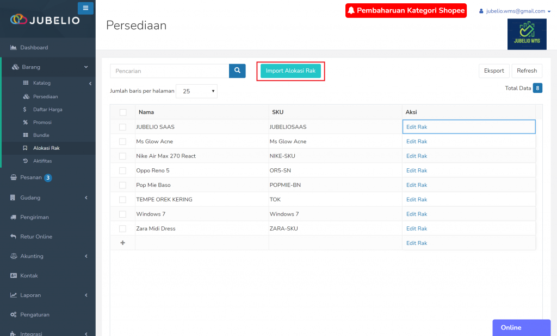Open the Retur Online menu item

pos(48,237)
